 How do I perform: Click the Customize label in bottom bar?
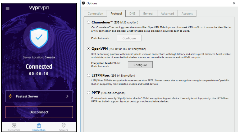click(14, 130)
